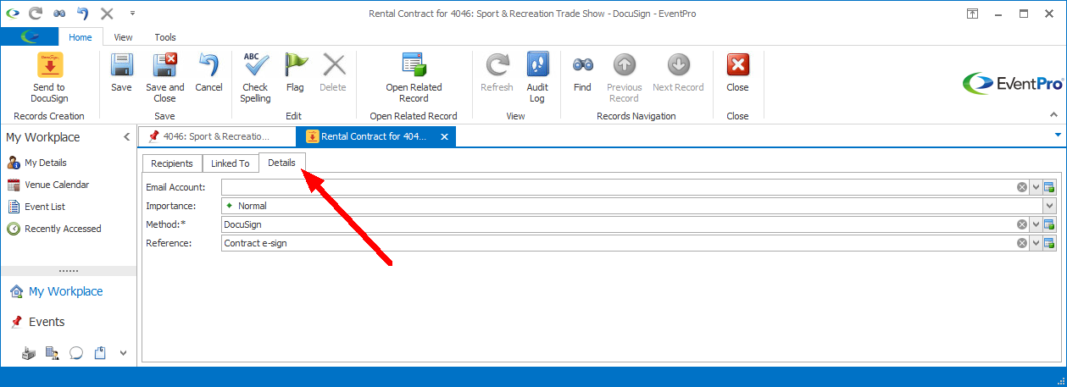
Task: Expand the Importance dropdown arrow
Action: pyautogui.click(x=1050, y=206)
